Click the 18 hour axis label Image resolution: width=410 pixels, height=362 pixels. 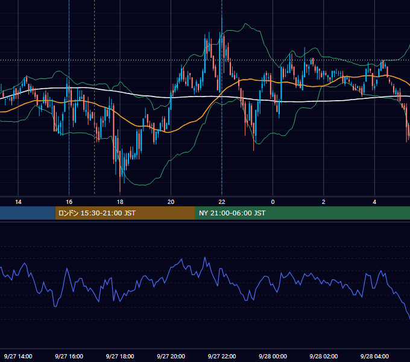[120, 202]
